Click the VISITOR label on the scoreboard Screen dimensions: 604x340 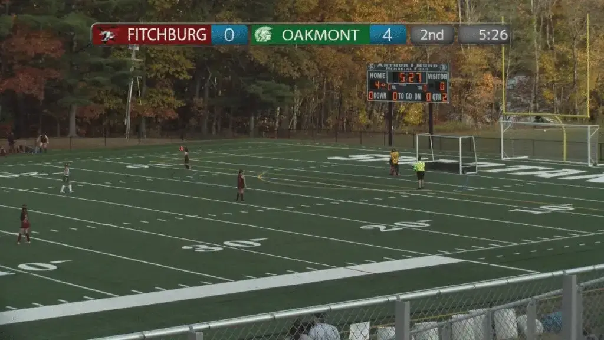437,76
